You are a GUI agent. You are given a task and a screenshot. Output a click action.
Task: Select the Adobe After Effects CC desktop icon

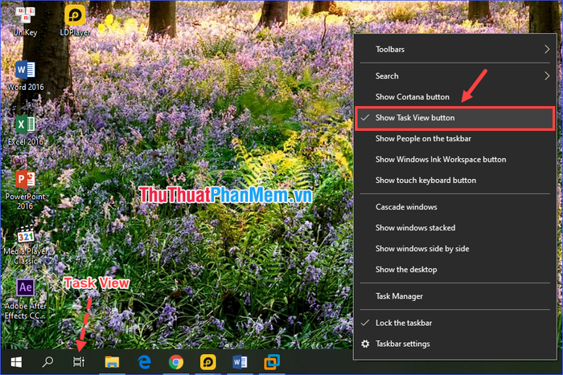[x=25, y=299]
